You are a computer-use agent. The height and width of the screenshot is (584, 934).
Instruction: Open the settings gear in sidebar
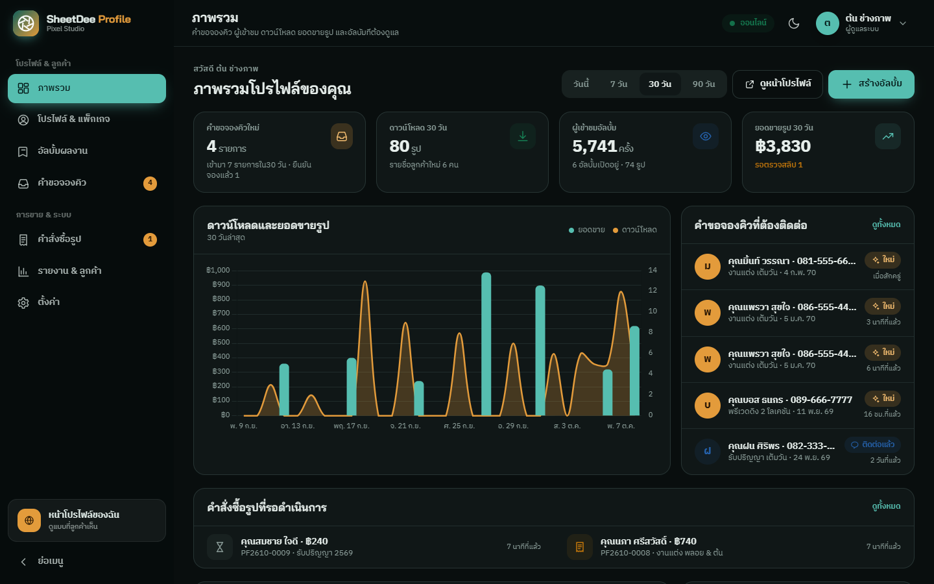point(23,302)
